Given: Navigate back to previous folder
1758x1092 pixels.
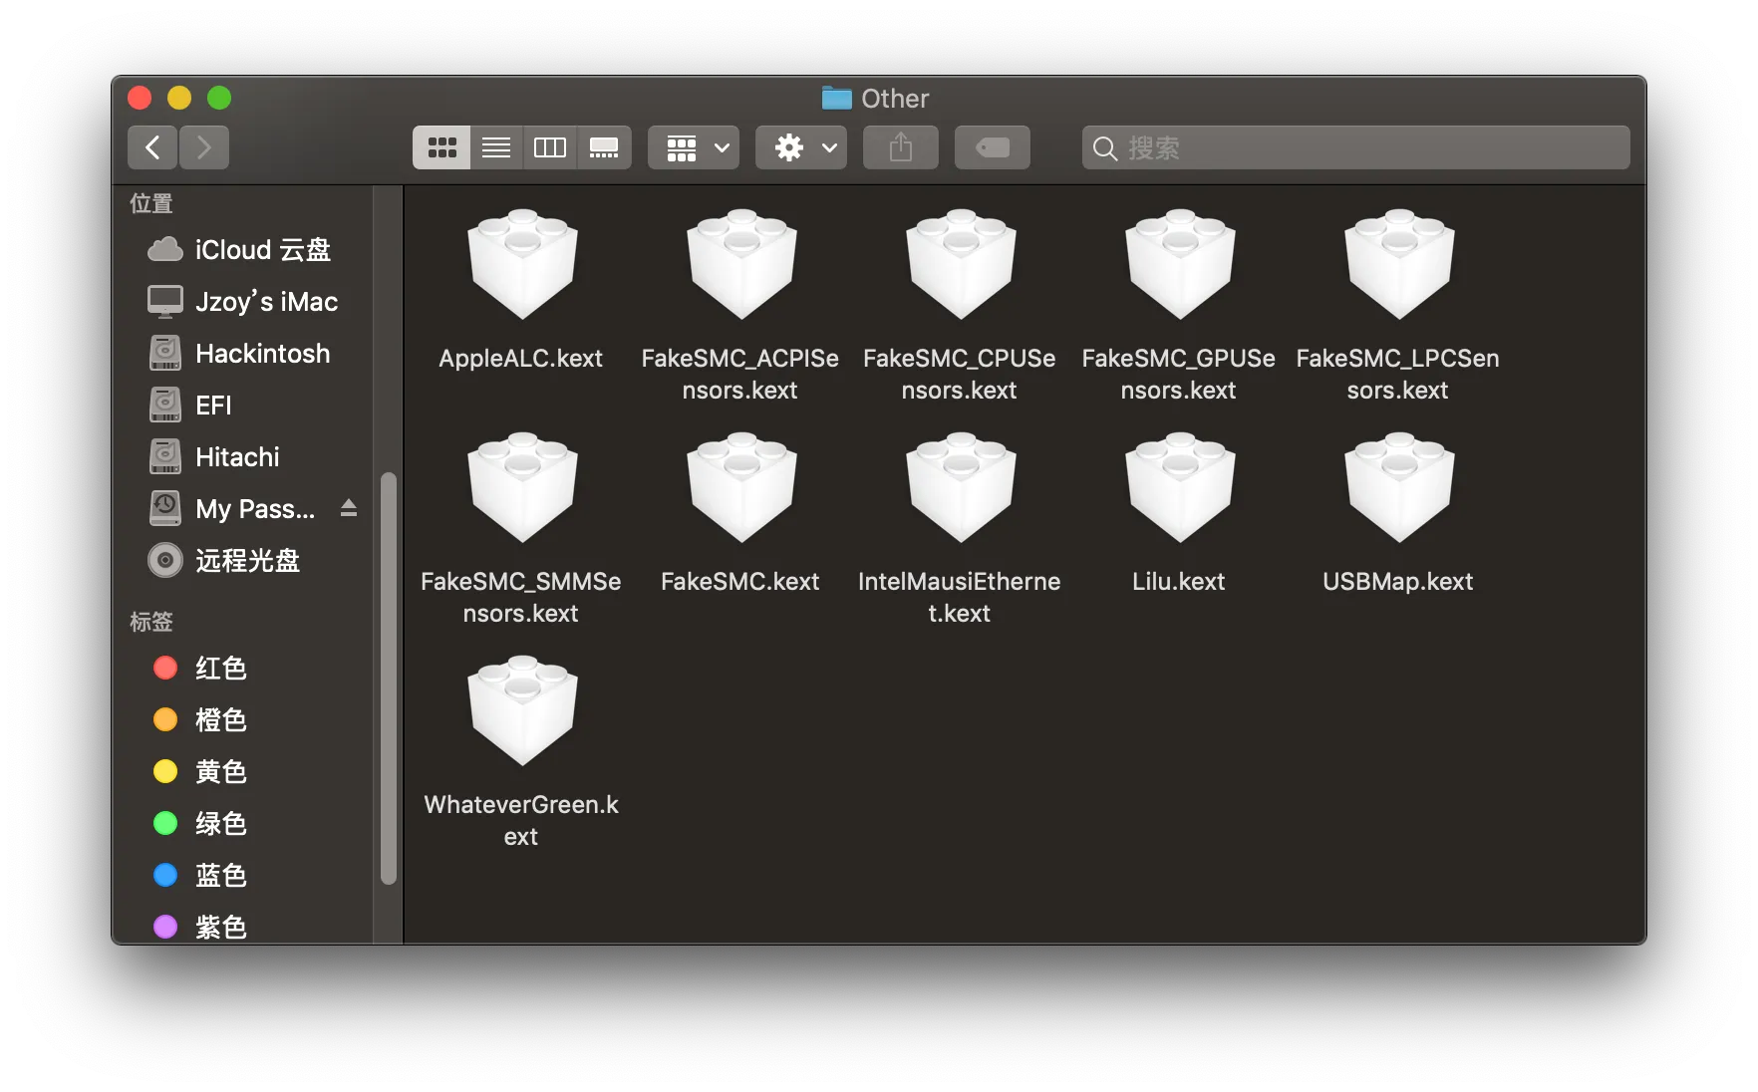Looking at the screenshot, I should click(x=152, y=147).
